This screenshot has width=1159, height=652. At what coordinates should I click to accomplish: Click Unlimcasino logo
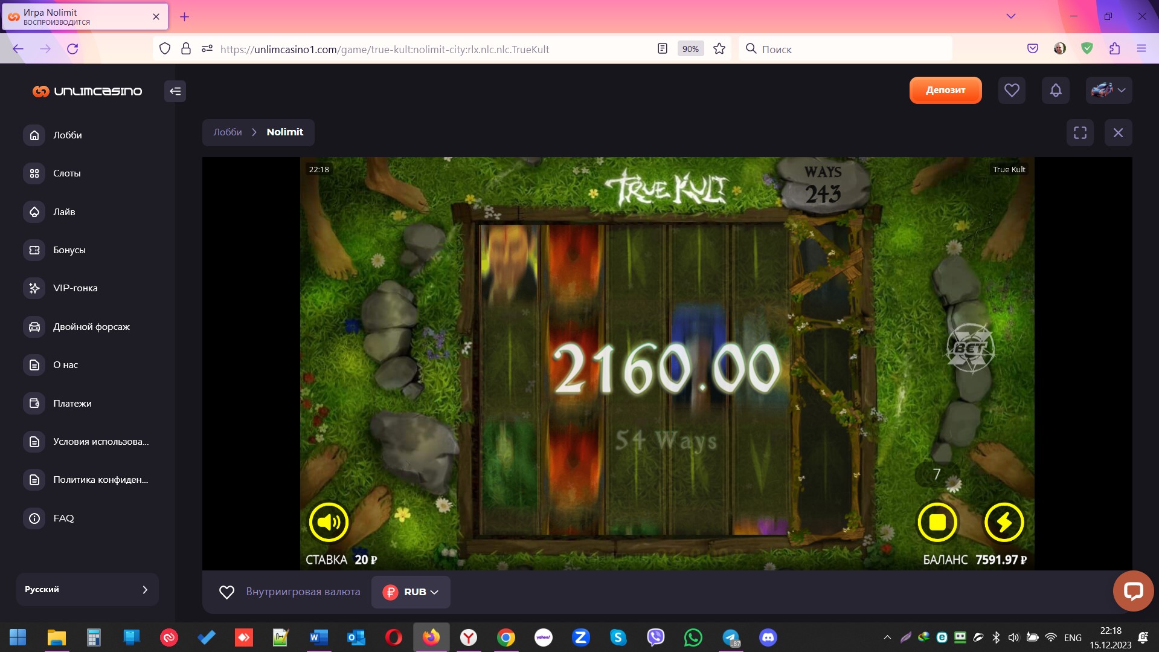tap(88, 91)
